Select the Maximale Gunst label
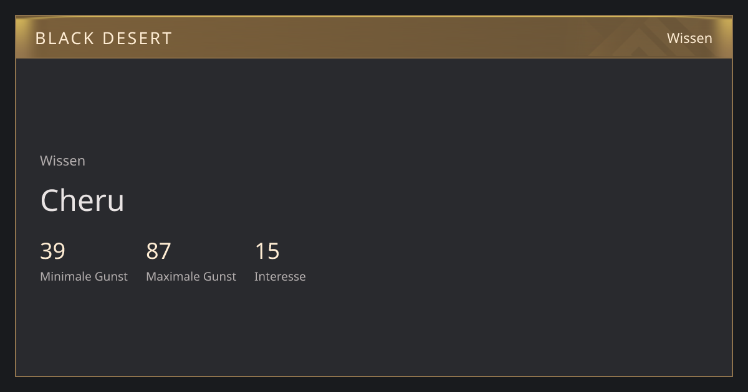The width and height of the screenshot is (748, 392). point(191,276)
